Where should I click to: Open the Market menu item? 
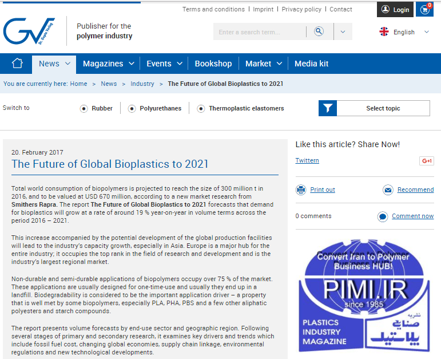tap(258, 64)
